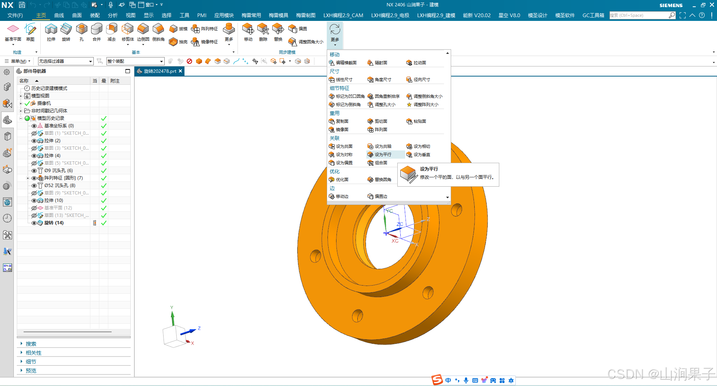717x386 pixels.
Task: Close the 旋转202478.prt document tab
Action: [180, 71]
